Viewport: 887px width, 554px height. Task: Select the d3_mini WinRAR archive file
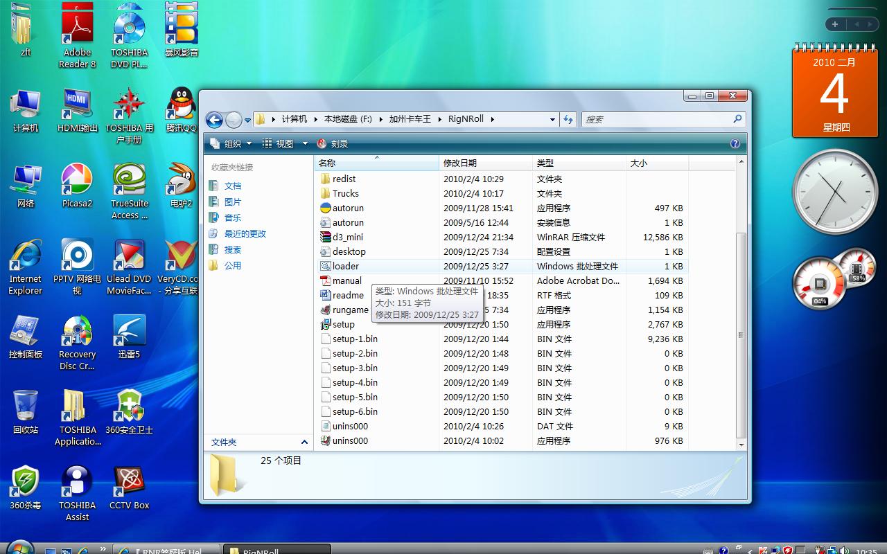(347, 237)
